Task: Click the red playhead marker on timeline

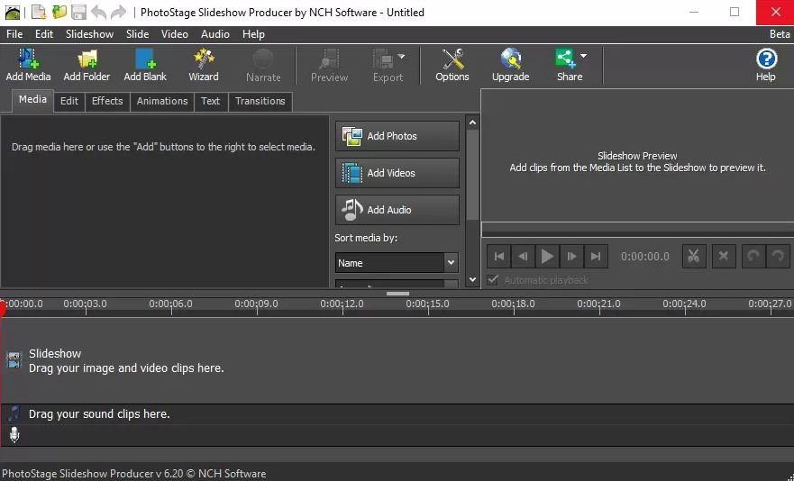Action: coord(3,308)
